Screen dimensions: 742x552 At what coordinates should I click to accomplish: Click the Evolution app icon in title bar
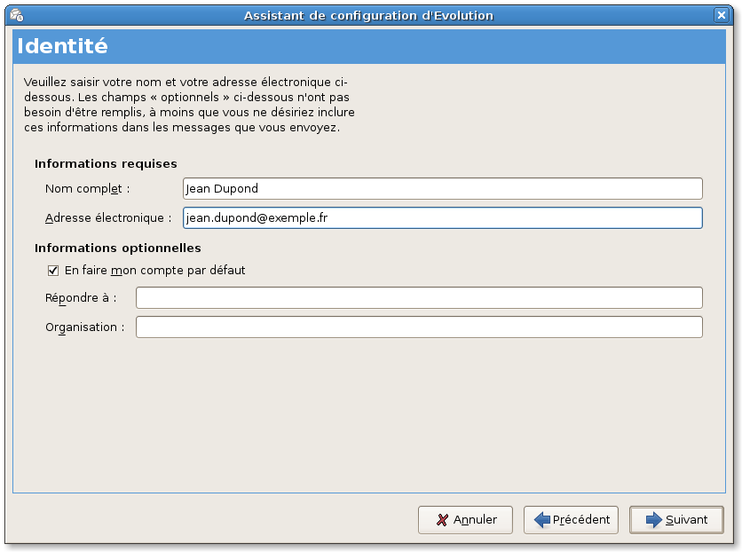click(17, 16)
